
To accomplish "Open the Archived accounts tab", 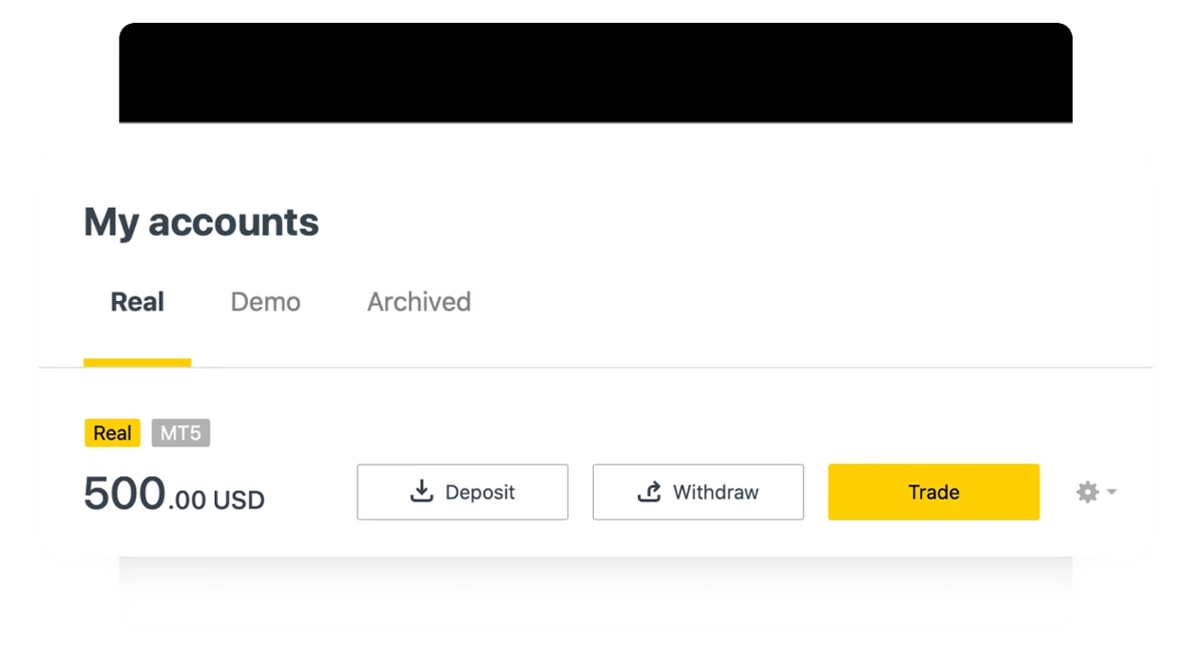I will pyautogui.click(x=419, y=302).
